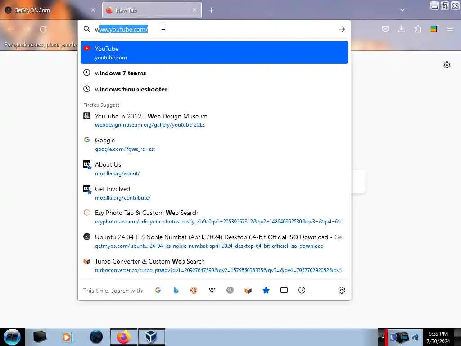The width and height of the screenshot is (461, 346).
Task: Choose 'windows 7 teams' search history
Action: [214, 73]
